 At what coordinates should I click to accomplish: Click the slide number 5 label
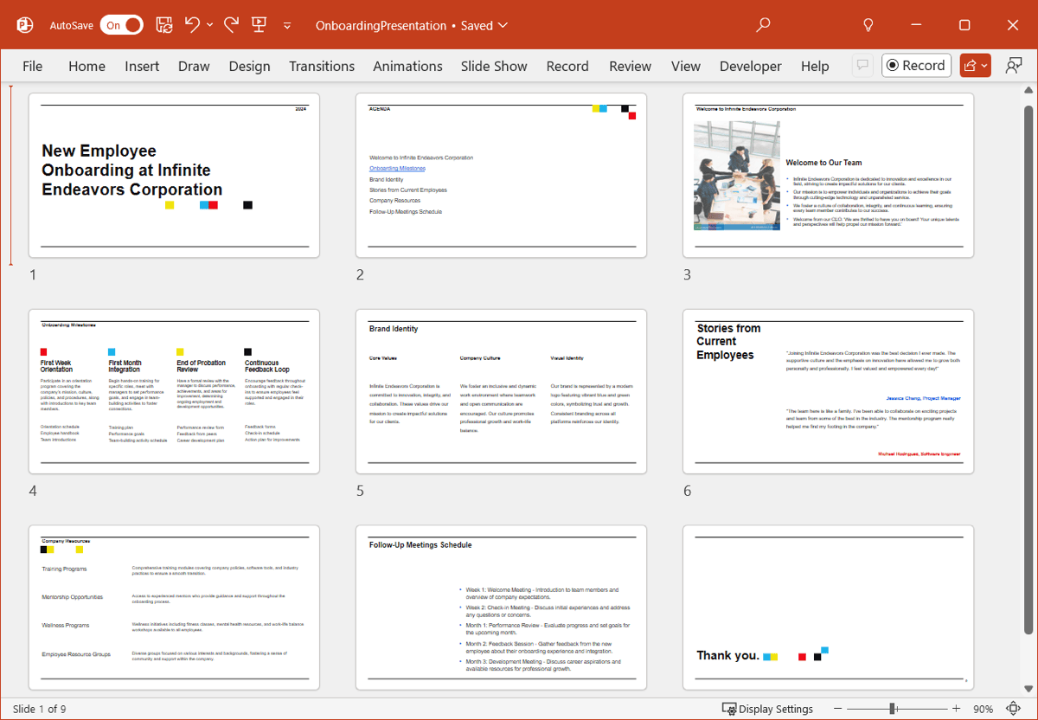pos(360,492)
